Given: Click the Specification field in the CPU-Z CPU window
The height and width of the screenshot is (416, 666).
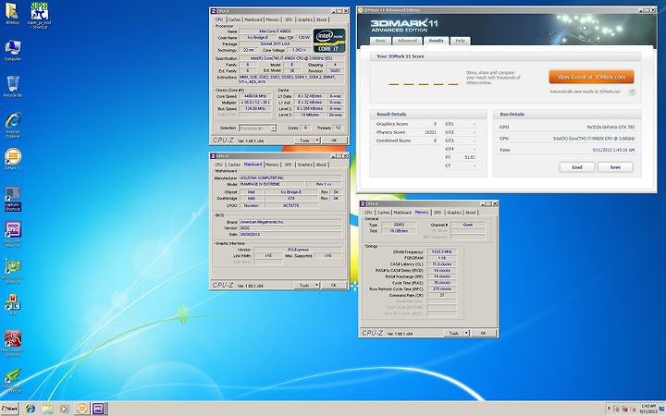Looking at the screenshot, I should tap(291, 58).
